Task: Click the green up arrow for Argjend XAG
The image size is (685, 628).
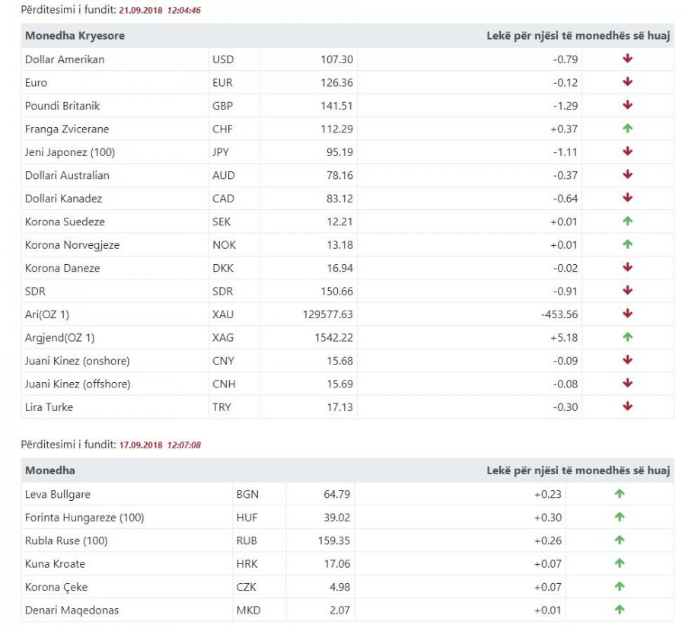Action: pyautogui.click(x=627, y=336)
